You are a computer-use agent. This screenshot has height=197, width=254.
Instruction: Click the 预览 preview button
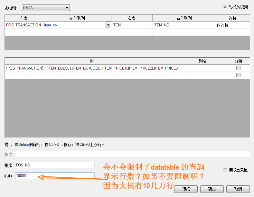coord(186,189)
